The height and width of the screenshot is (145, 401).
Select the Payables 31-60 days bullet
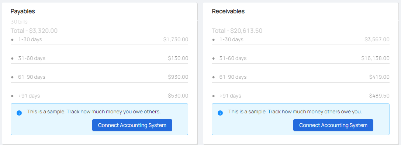(x=12, y=58)
